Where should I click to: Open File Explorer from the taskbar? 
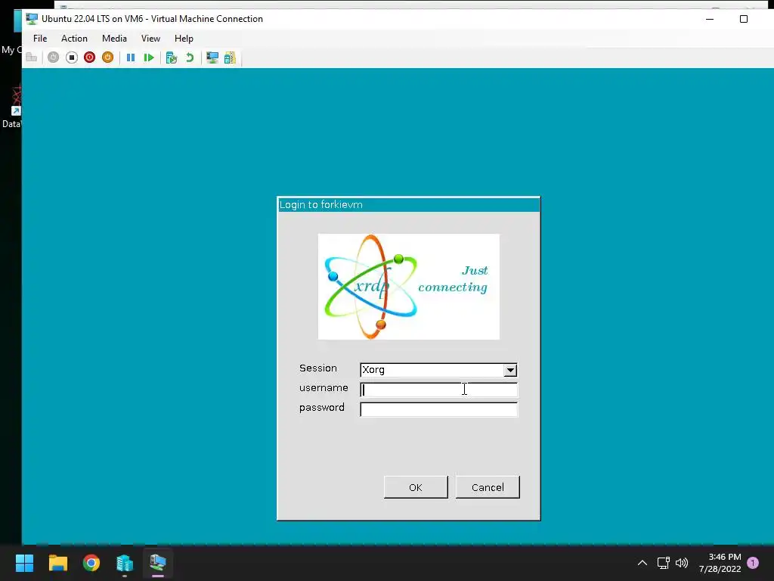pyautogui.click(x=57, y=563)
